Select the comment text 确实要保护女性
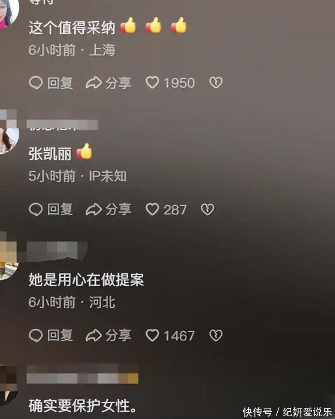The width and height of the screenshot is (335, 419). tap(82, 406)
